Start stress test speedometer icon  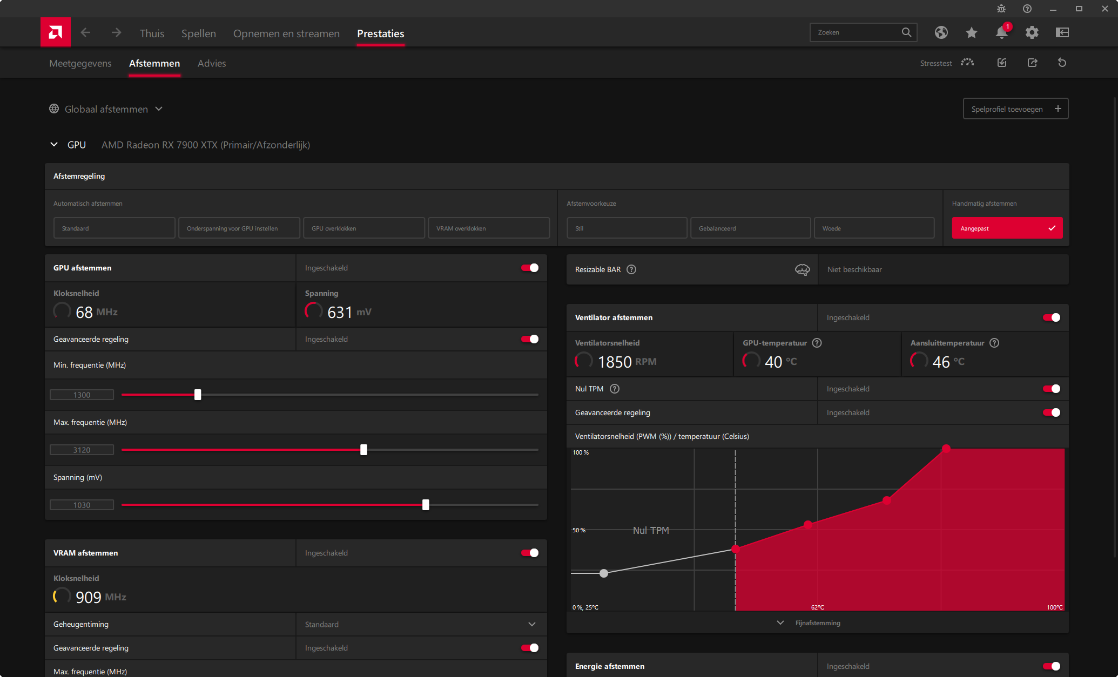coord(967,63)
